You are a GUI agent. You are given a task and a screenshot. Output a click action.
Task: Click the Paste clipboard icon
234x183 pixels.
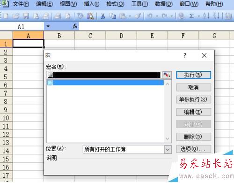pyautogui.click(x=123, y=16)
